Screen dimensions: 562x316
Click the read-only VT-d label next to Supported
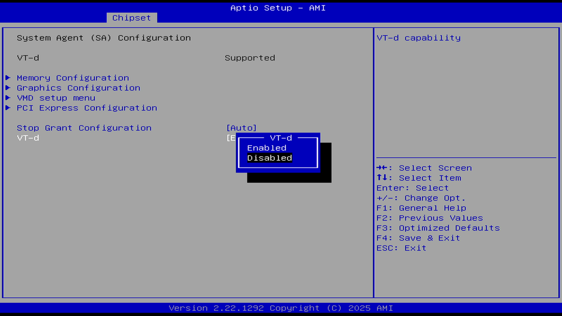pos(28,58)
